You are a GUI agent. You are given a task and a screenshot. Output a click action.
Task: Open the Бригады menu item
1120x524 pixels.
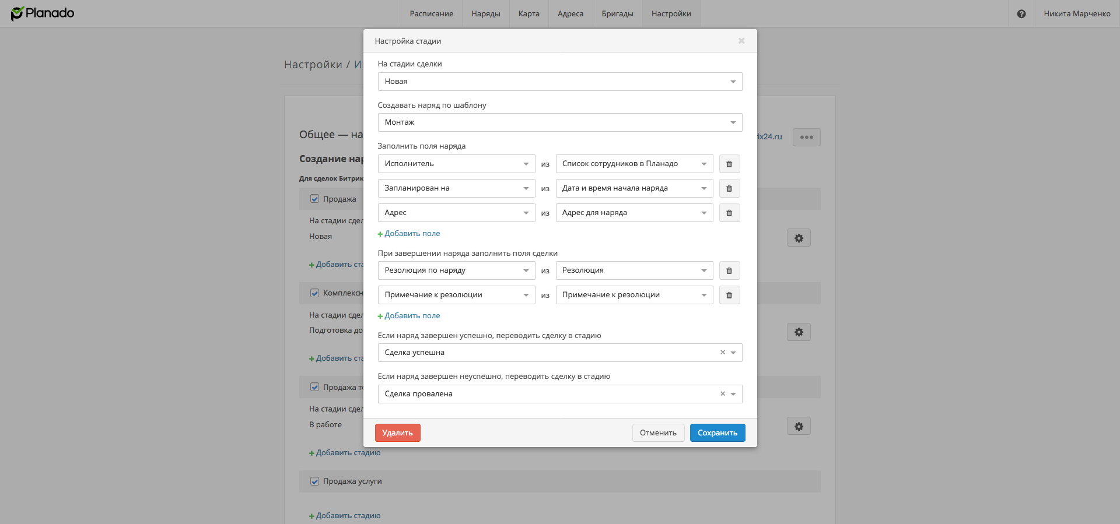[617, 13]
